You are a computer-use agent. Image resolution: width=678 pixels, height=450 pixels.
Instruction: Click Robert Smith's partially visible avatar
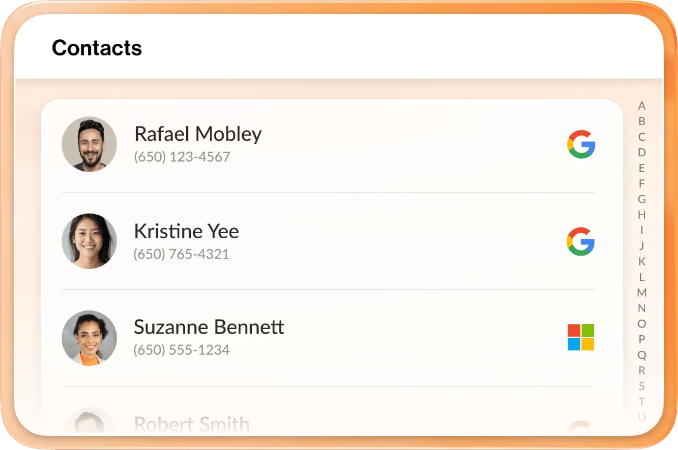pos(89,424)
